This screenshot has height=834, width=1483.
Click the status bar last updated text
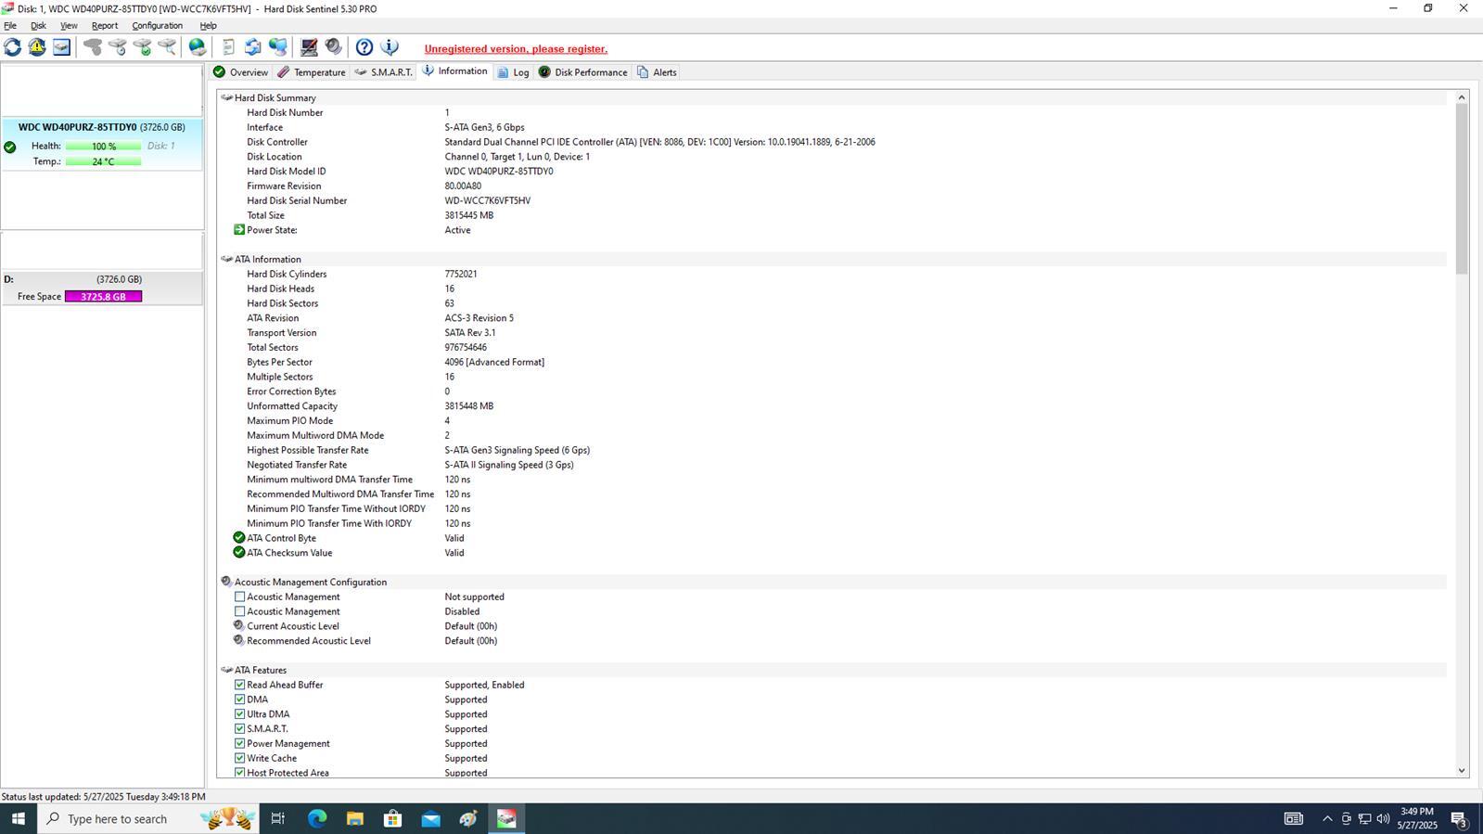pos(103,797)
